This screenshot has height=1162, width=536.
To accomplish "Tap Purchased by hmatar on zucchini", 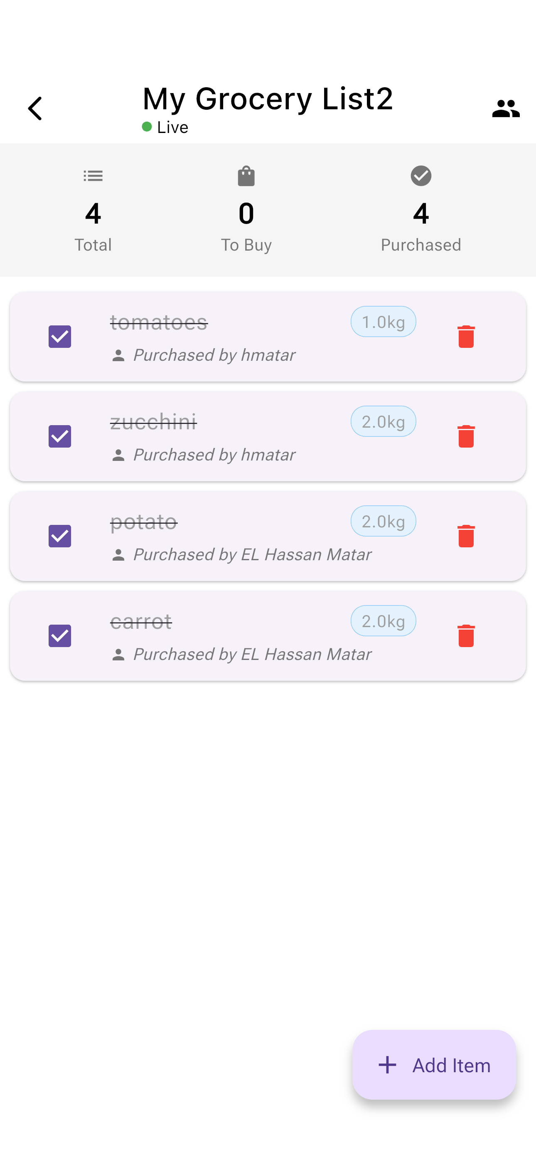I will (214, 455).
